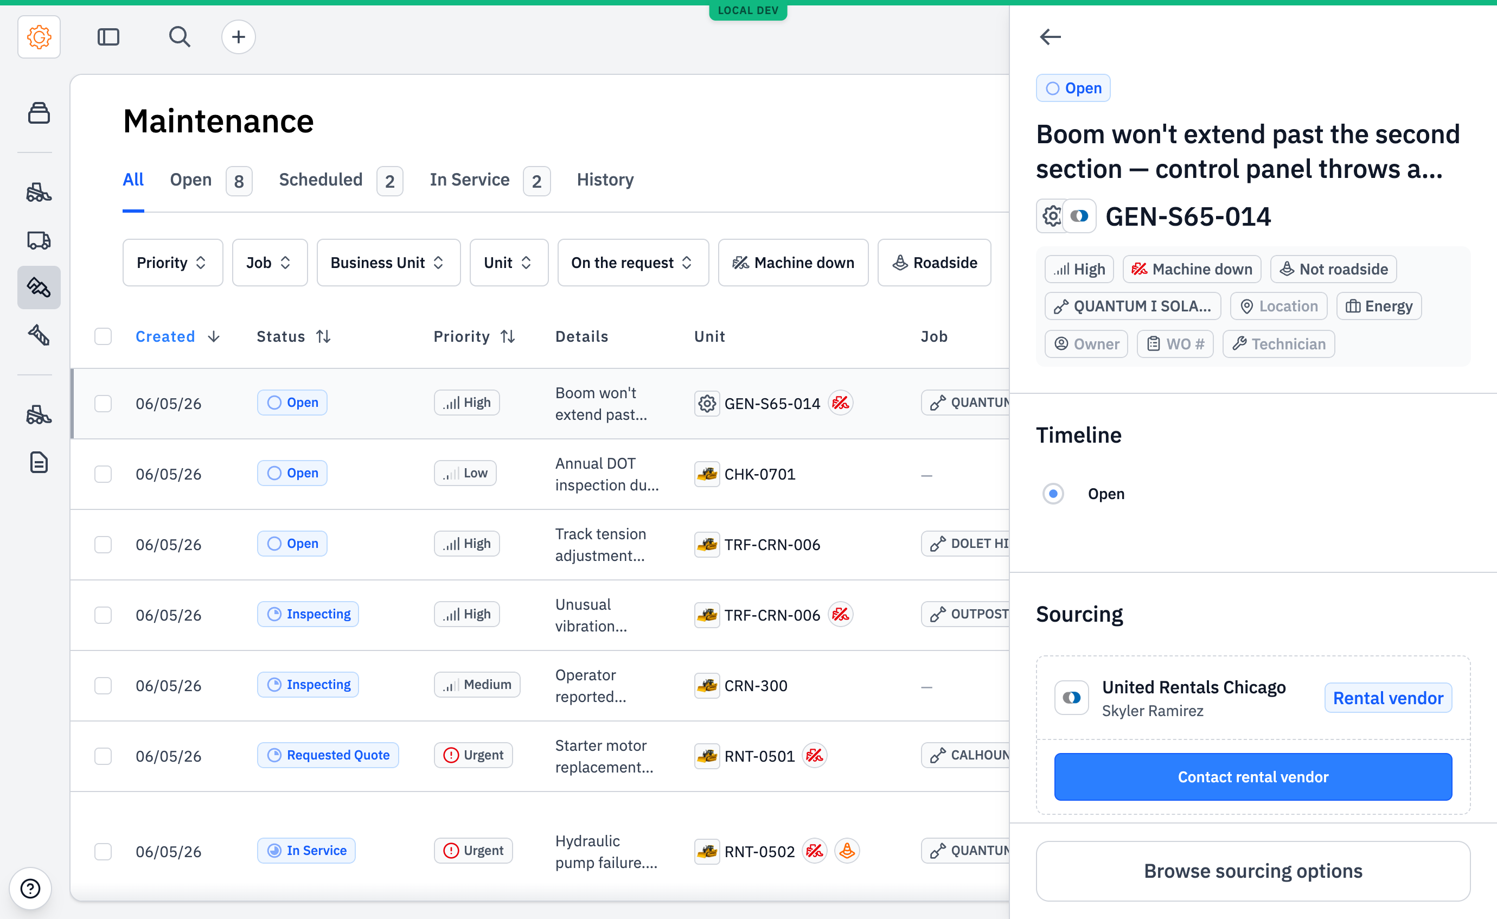
Task: Select the Open timeline radio marker
Action: click(1053, 494)
